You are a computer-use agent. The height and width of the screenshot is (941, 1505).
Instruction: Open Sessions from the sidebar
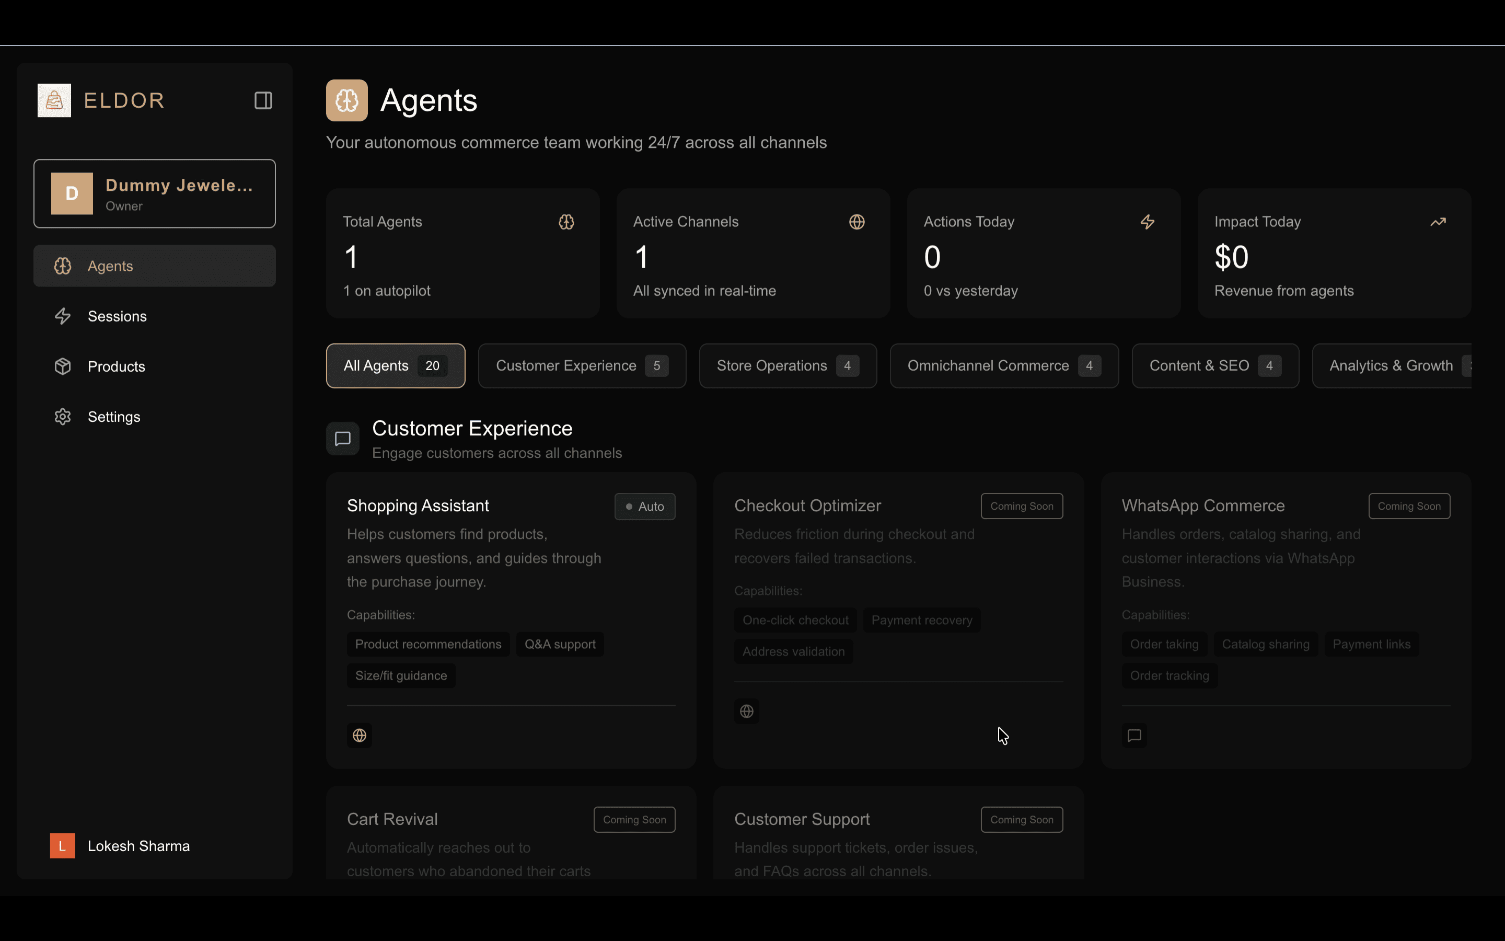coord(117,316)
